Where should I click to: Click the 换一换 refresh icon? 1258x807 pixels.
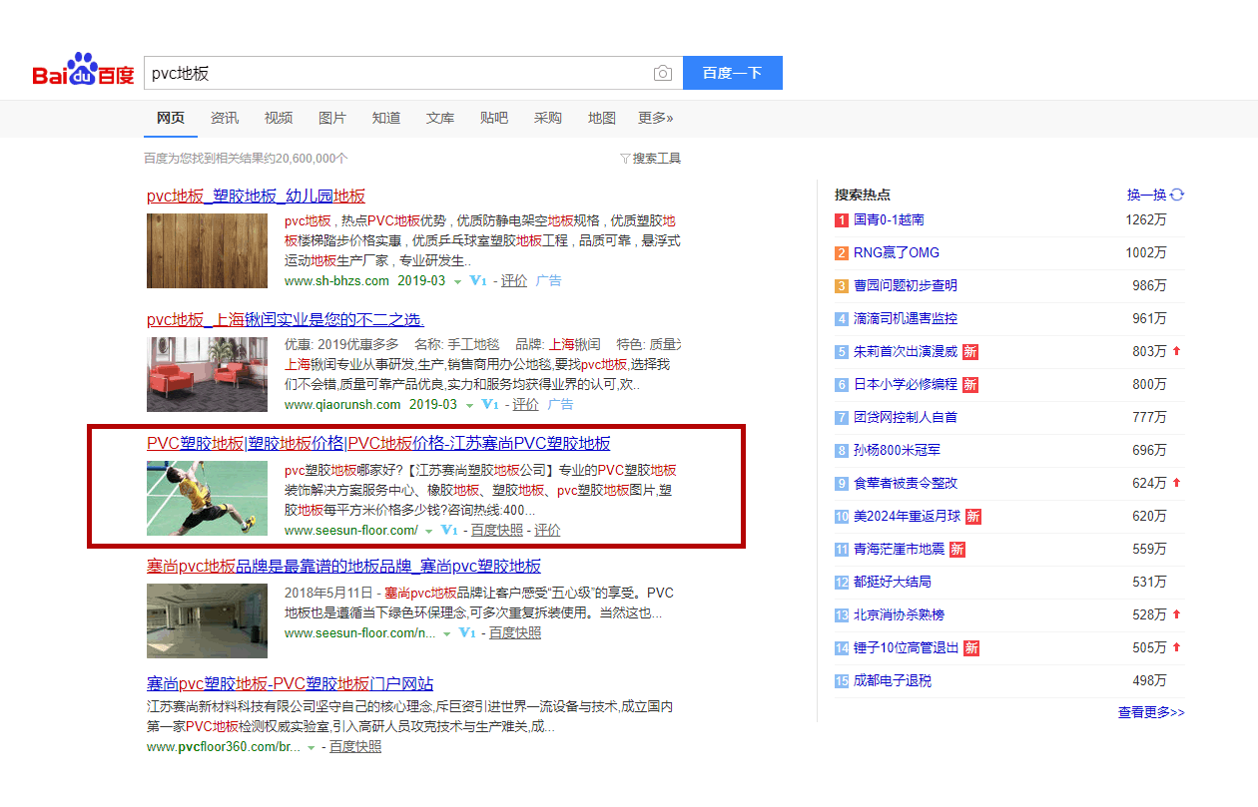pos(1177,195)
